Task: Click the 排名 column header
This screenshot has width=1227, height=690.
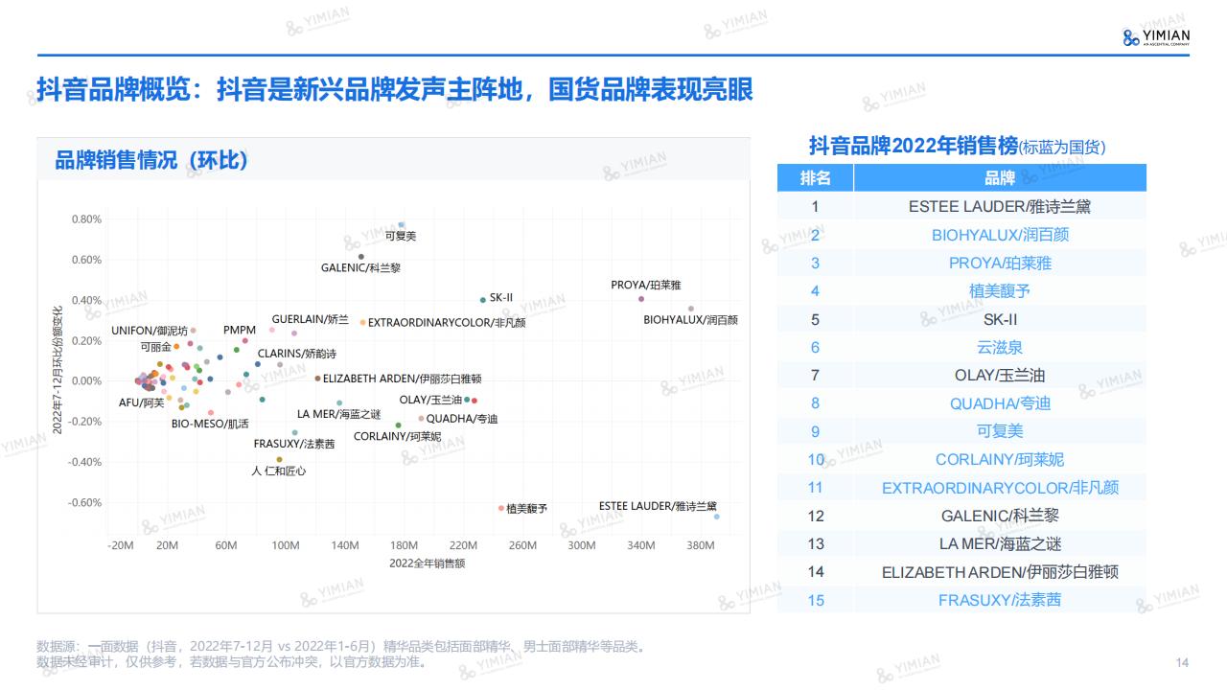Action: coord(815,177)
